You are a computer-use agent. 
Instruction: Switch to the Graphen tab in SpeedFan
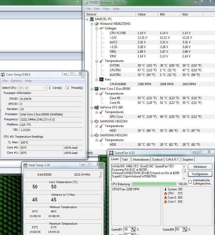[x=188, y=159]
